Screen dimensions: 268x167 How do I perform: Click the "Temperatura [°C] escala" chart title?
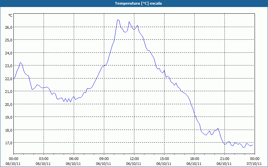pyautogui.click(x=138, y=3)
